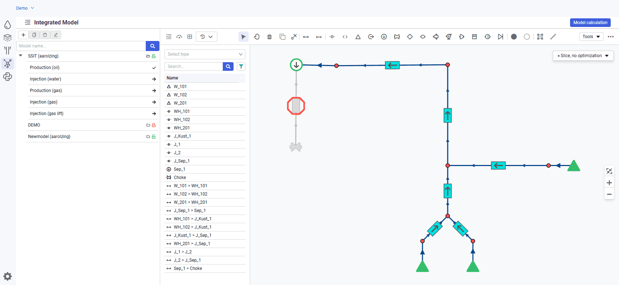This screenshot has height=285, width=619.
Task: Open the three-dot more options menu
Action: click(611, 37)
